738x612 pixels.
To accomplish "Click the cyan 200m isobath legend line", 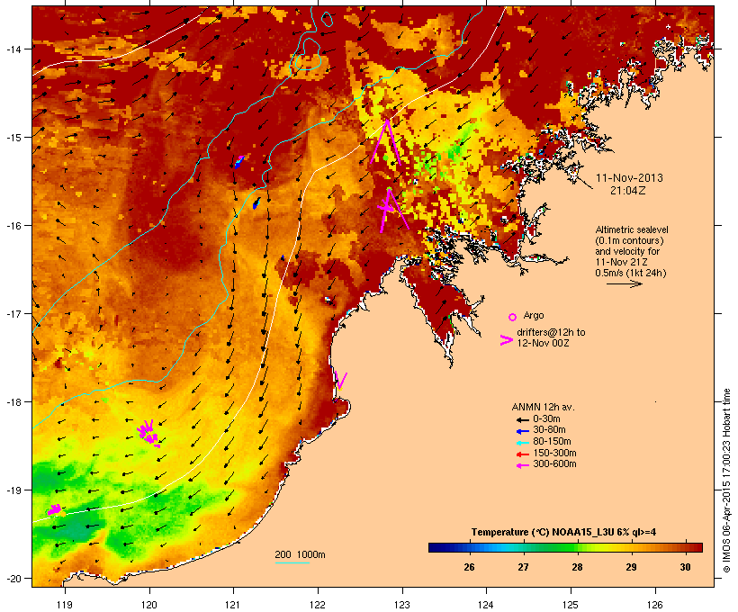I will (x=292, y=562).
